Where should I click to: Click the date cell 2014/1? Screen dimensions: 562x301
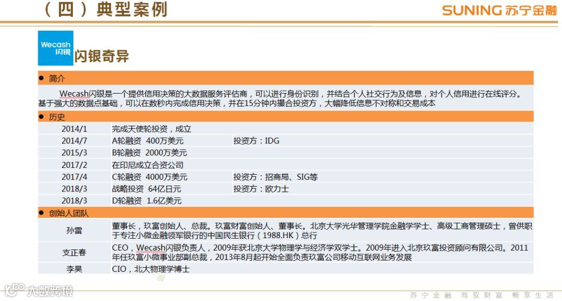pos(74,129)
